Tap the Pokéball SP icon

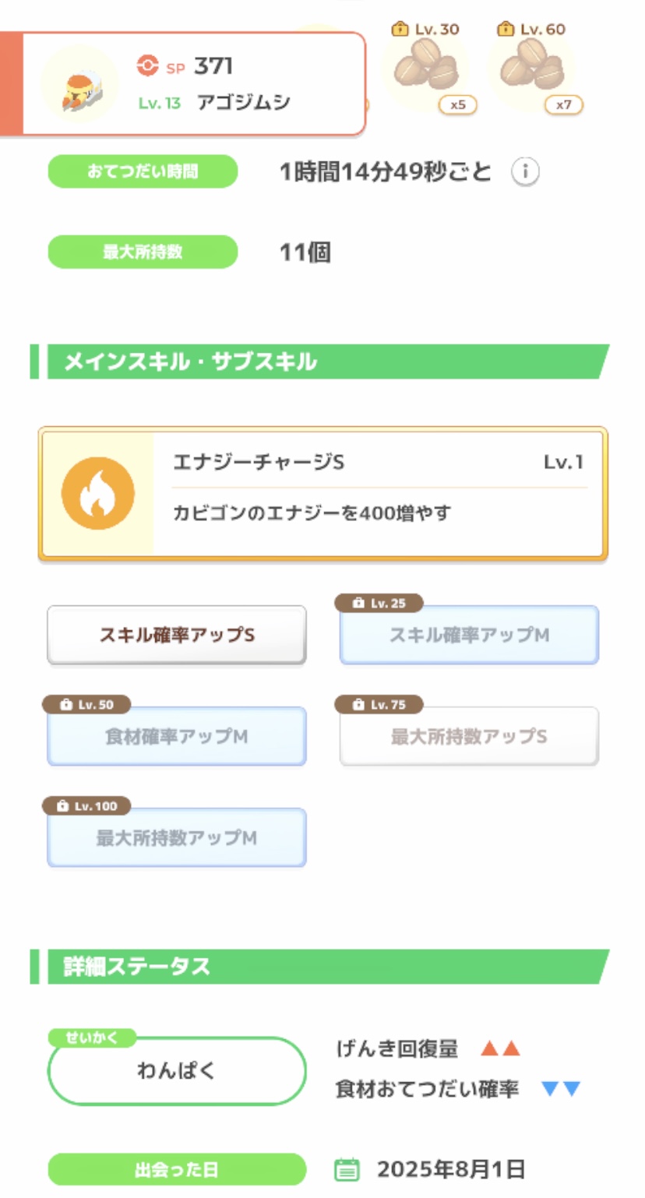(x=147, y=66)
